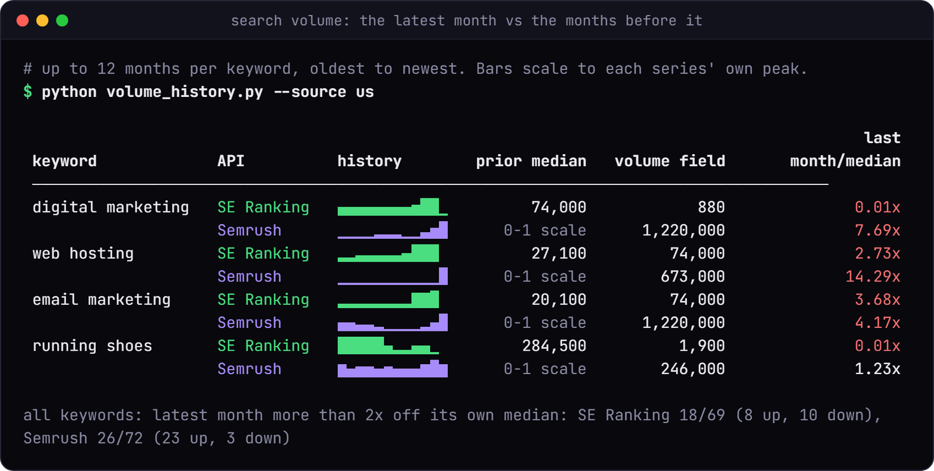Click the Semrush sparkline under web hosting
This screenshot has height=471, width=934.
tap(392, 276)
